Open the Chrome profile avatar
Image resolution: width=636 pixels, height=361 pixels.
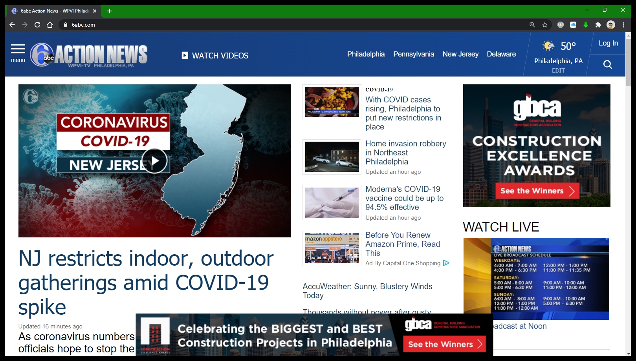coord(611,25)
